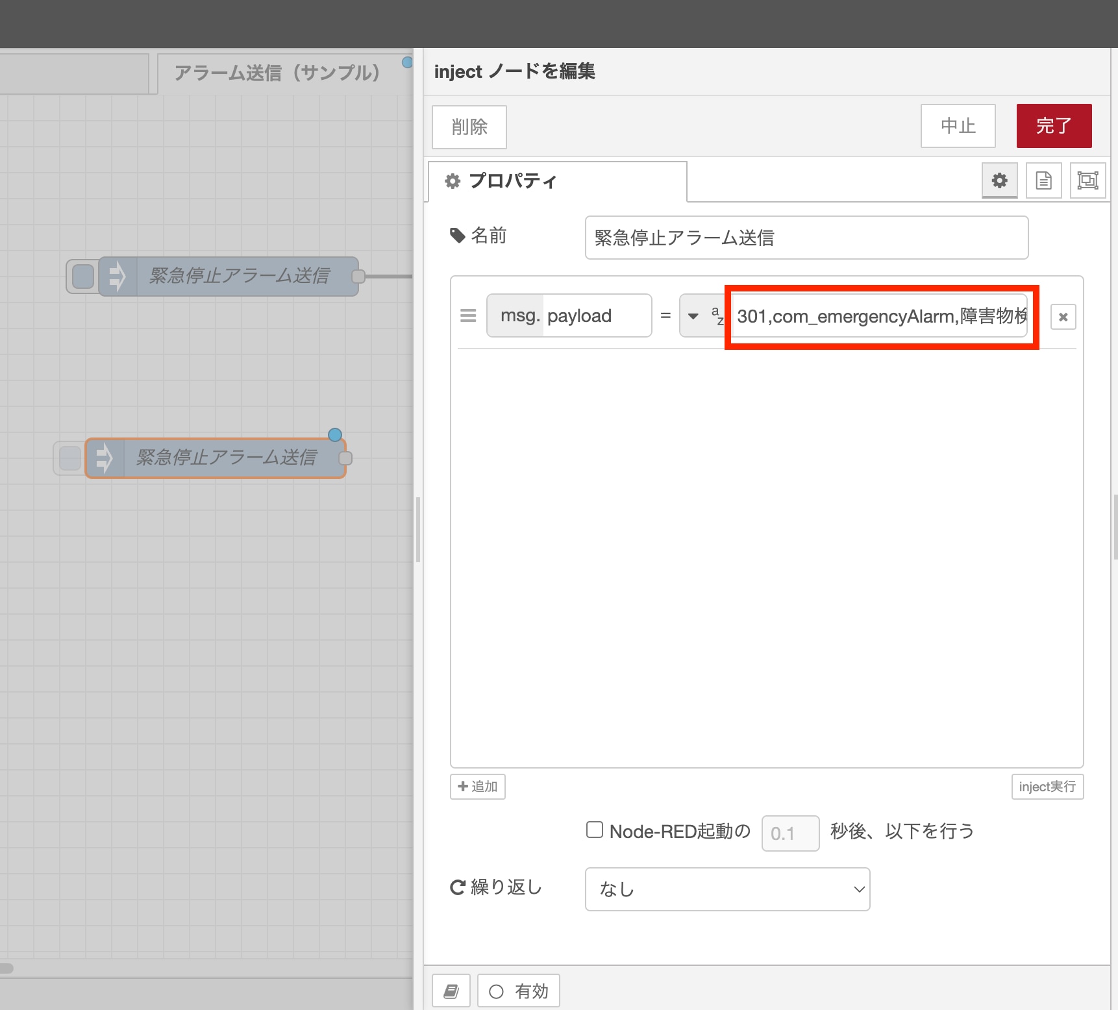Click the upper node output port
The height and width of the screenshot is (1010, 1118).
click(358, 277)
